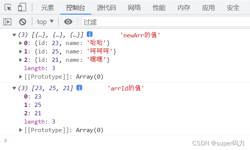250x150 pixels.
Task: Click the arrId length: 3 row
Action: tap(39, 122)
